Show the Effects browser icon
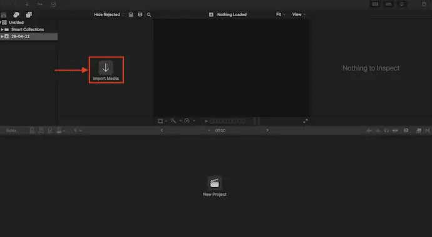Screen dimensions: 432x237 [418, 130]
